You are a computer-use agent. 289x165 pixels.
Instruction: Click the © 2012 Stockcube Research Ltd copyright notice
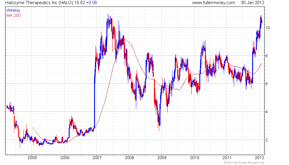244,163
